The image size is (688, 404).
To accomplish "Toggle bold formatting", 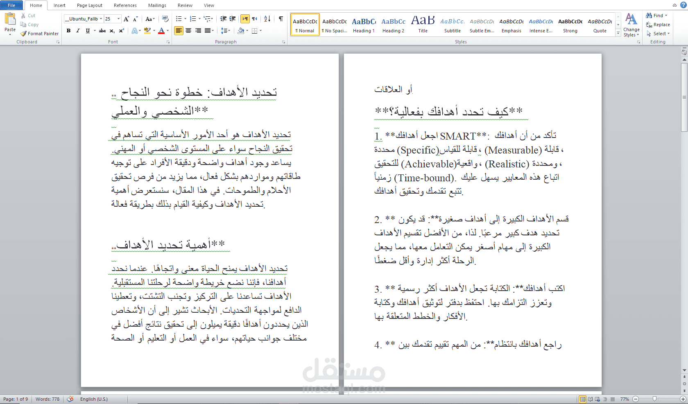I will [x=68, y=31].
